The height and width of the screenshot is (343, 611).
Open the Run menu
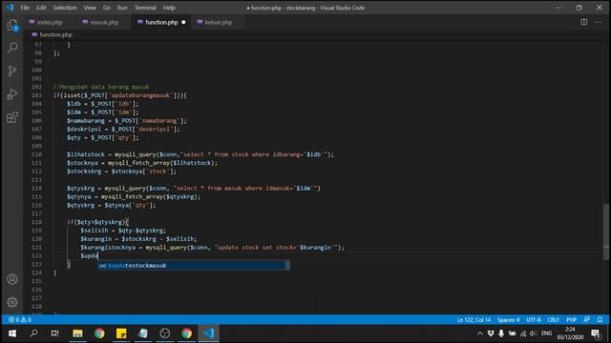click(x=122, y=8)
